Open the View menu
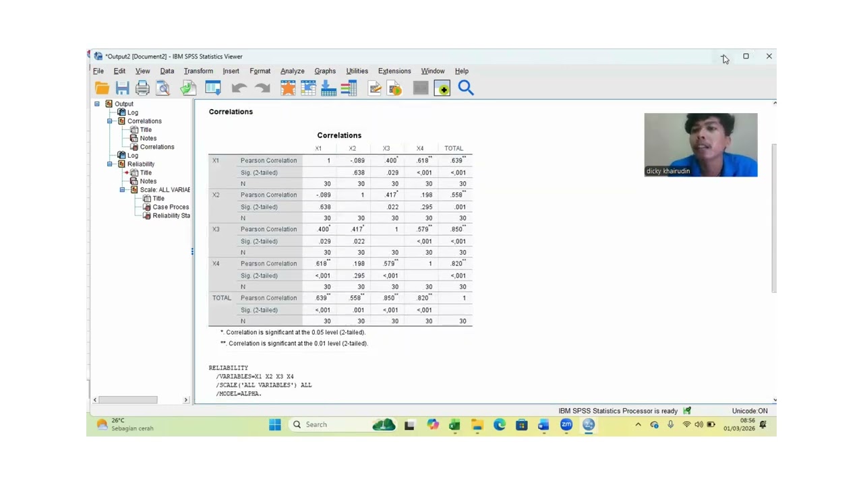 point(142,71)
